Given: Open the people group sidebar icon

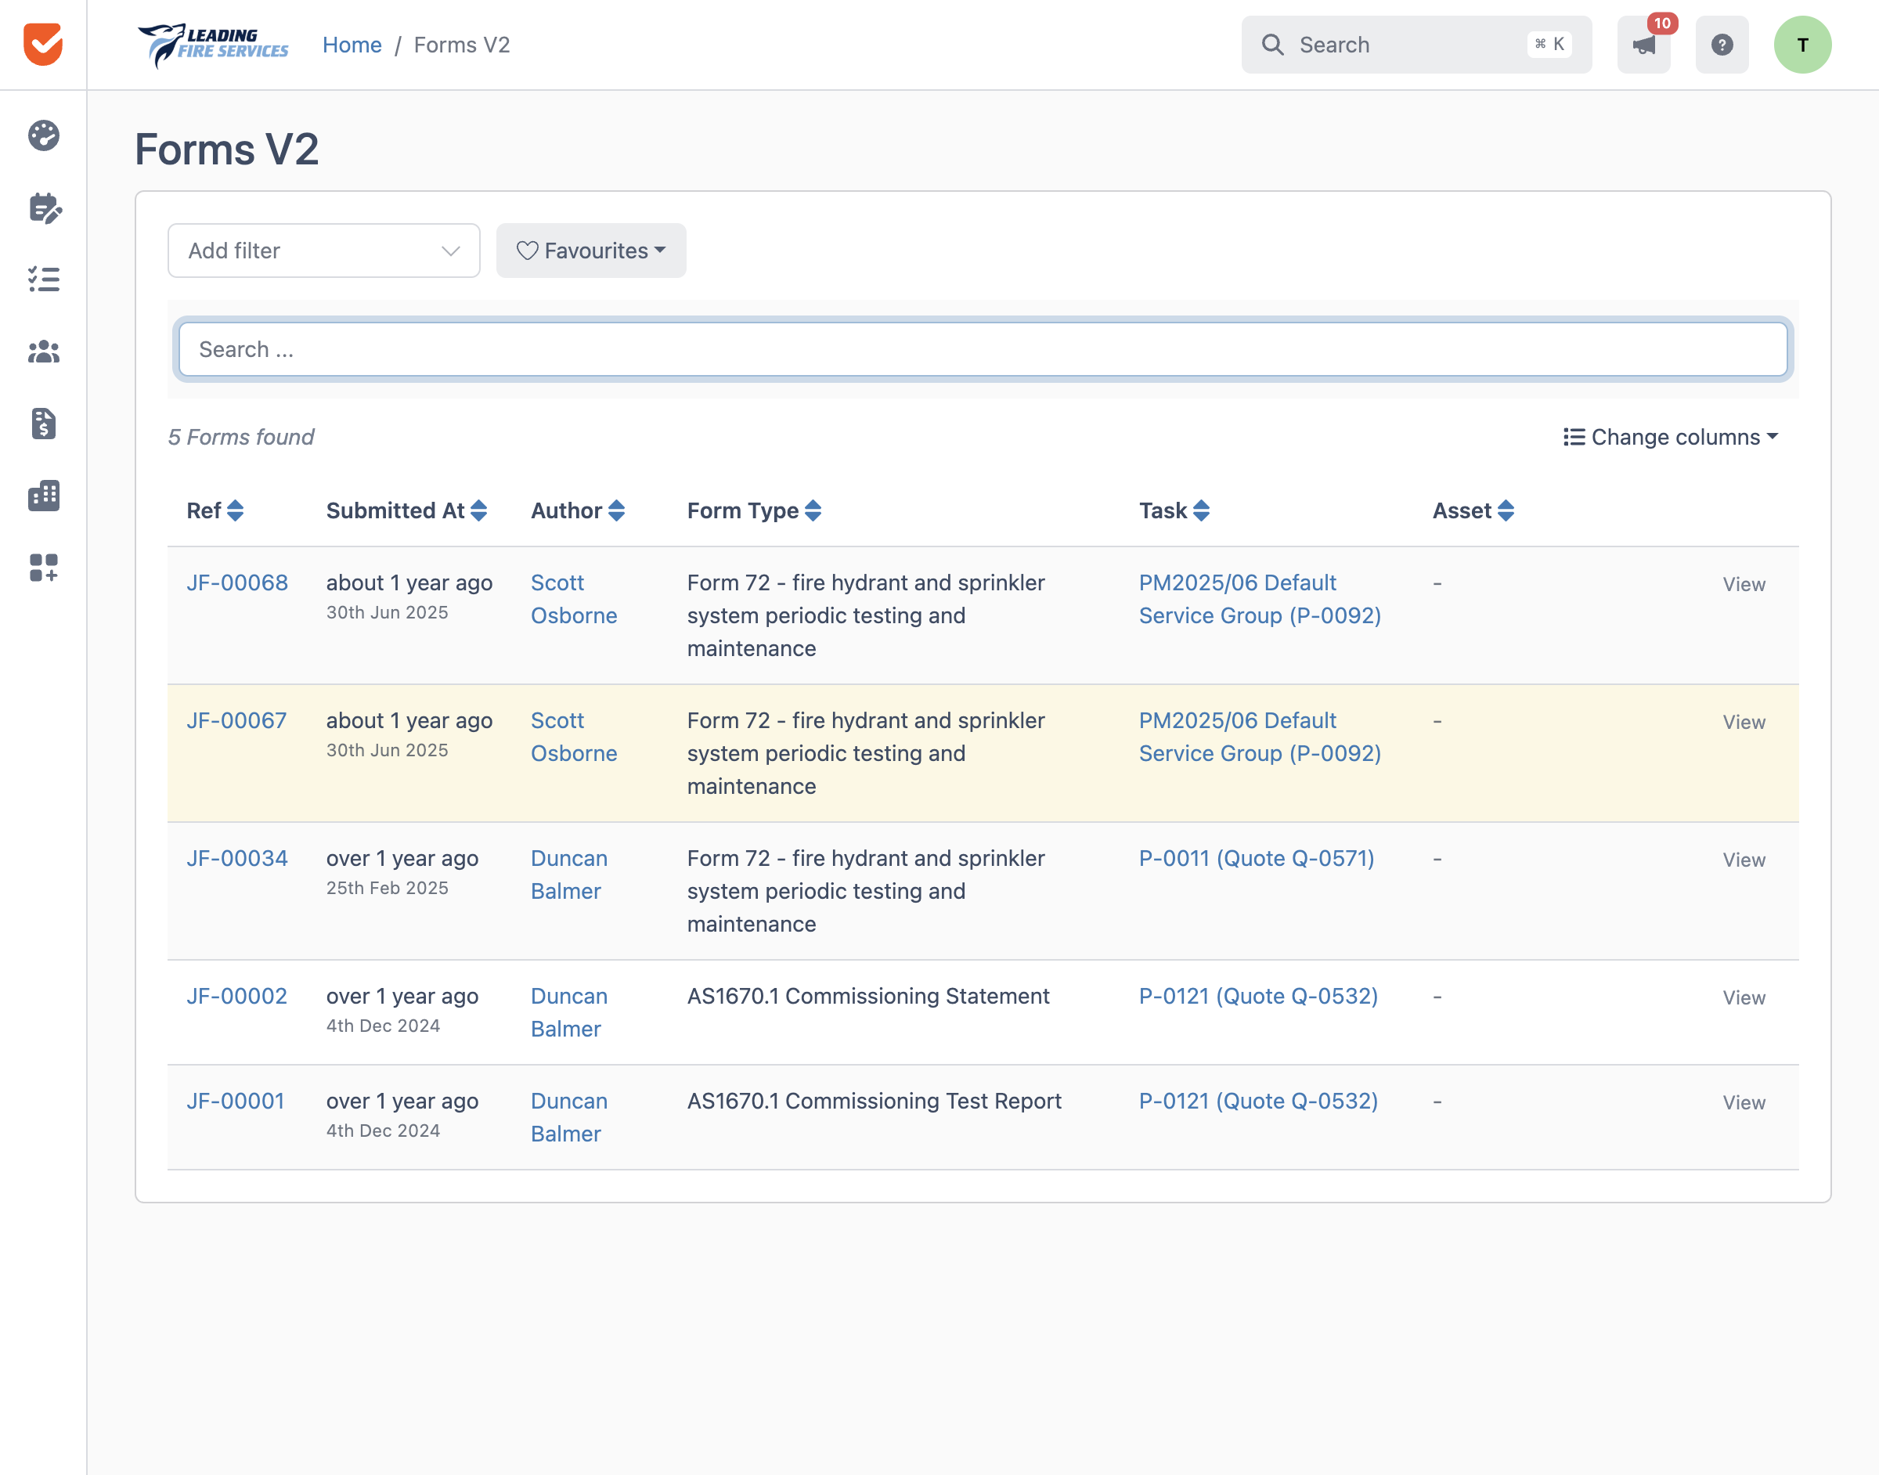Looking at the screenshot, I should click(43, 352).
